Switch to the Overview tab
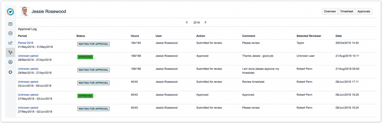Viewport: 382px width, 123px height. click(330, 11)
